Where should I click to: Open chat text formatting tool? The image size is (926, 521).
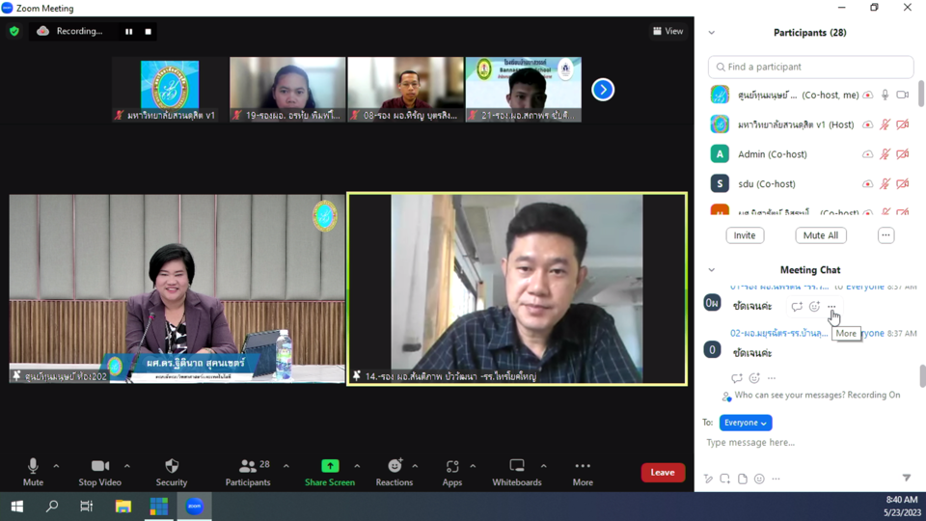tap(708, 479)
